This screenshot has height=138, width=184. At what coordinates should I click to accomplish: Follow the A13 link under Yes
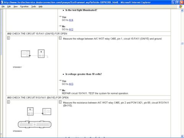[x=71, y=84]
